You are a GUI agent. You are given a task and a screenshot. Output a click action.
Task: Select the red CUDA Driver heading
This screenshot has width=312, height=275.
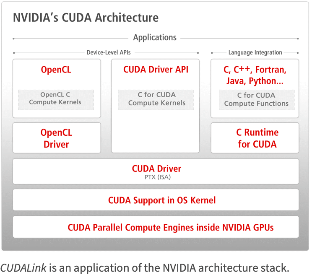pyautogui.click(x=156, y=169)
